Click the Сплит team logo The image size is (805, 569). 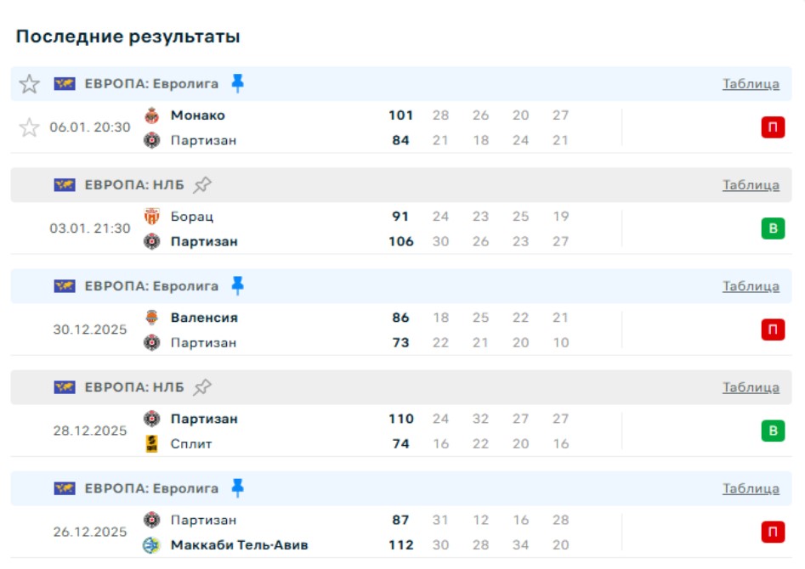(152, 444)
